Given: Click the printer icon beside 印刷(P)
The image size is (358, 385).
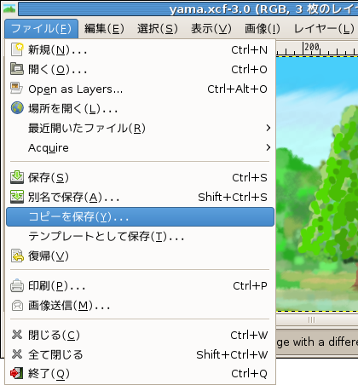Looking at the screenshot, I should coord(17,285).
